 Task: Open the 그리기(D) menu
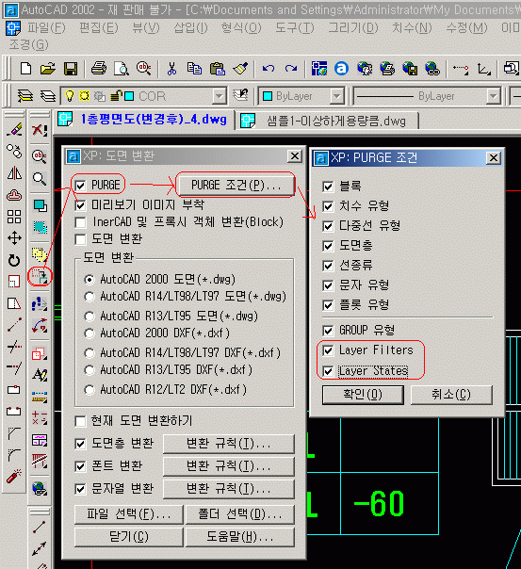coord(353,28)
